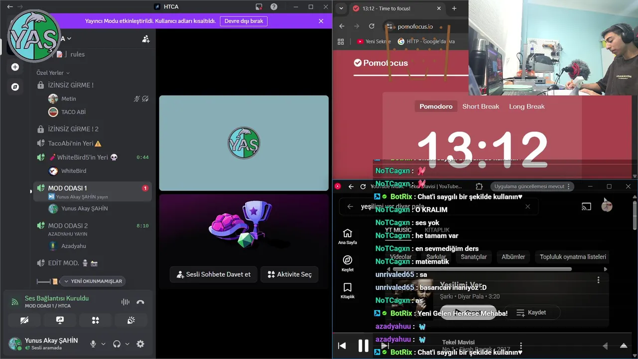Reload the pomofocus.io page in Chrome
Image resolution: width=638 pixels, height=359 pixels.
(x=371, y=26)
